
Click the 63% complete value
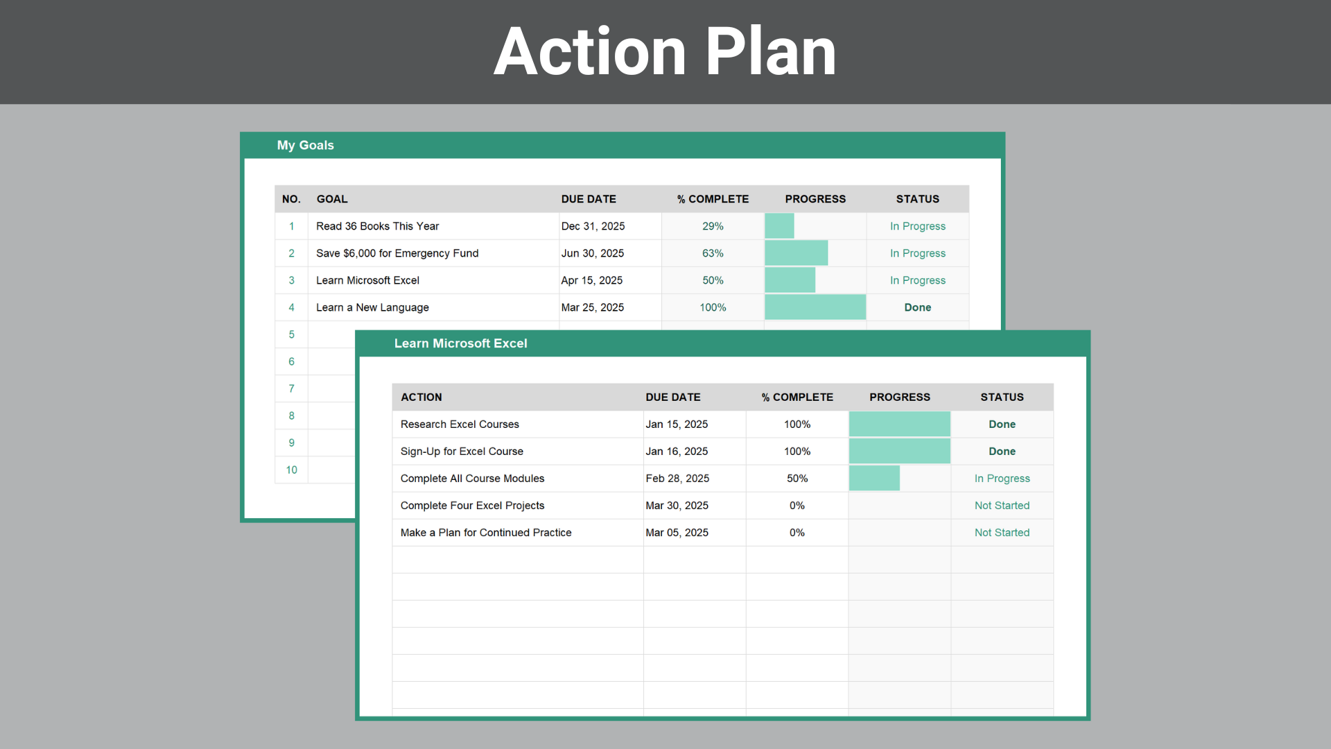(713, 253)
